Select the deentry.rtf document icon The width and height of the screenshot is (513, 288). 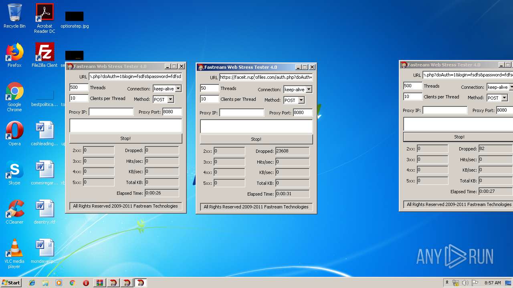(x=44, y=212)
